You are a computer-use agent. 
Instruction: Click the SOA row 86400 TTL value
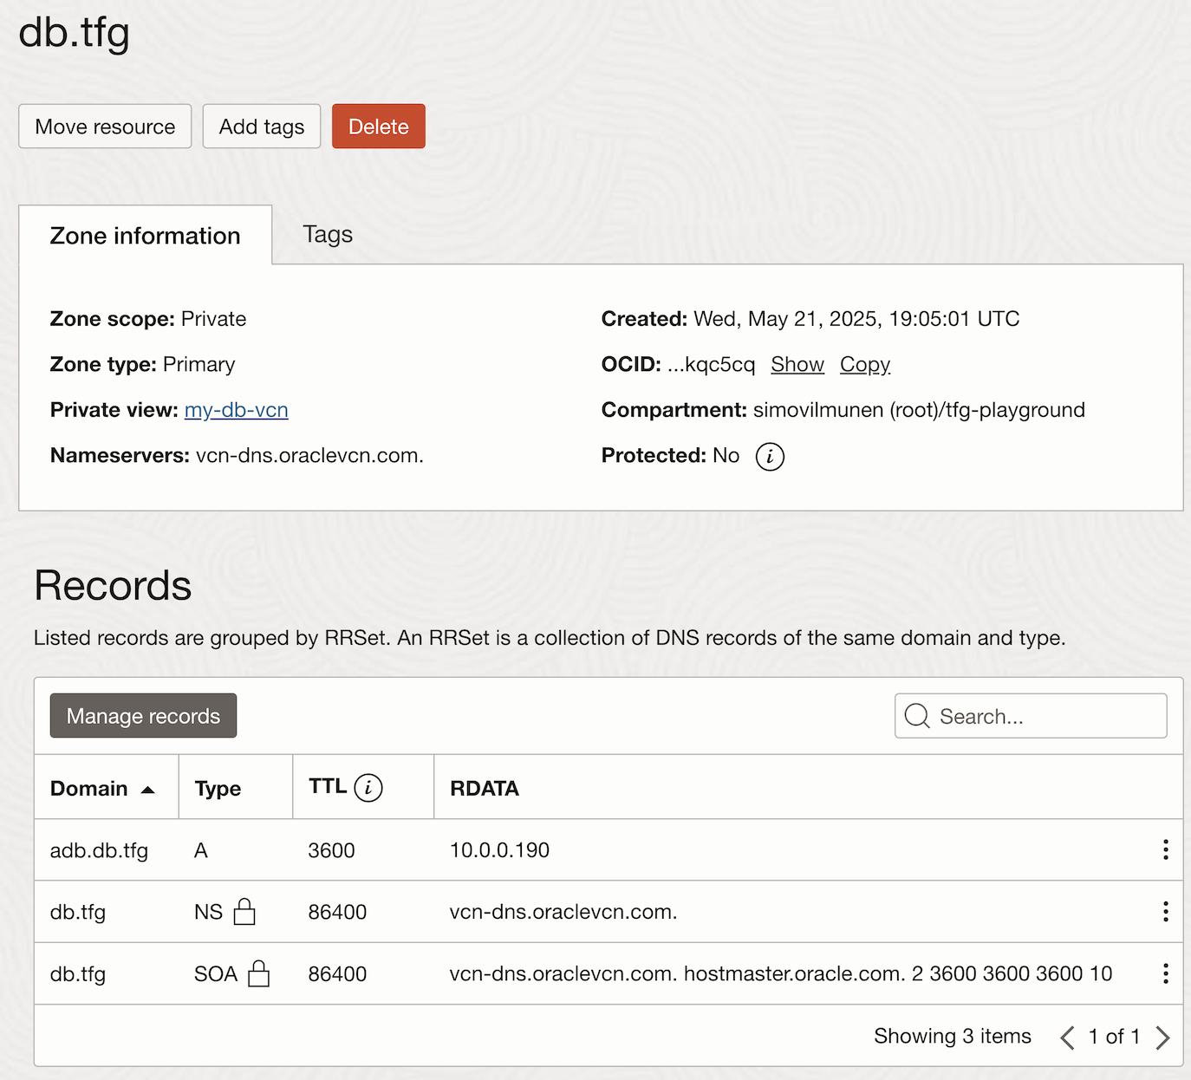click(x=337, y=973)
